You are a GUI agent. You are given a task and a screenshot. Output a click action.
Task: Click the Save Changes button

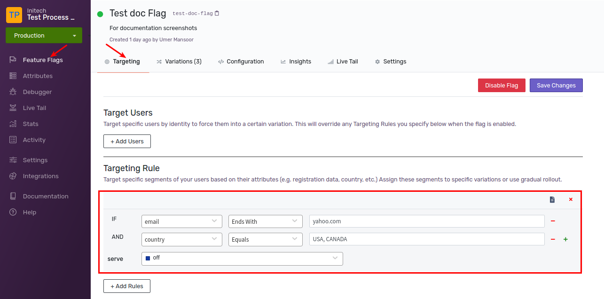pyautogui.click(x=556, y=85)
